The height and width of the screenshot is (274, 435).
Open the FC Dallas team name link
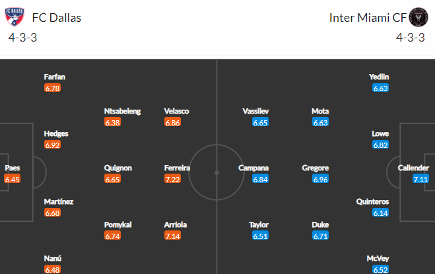pos(57,18)
